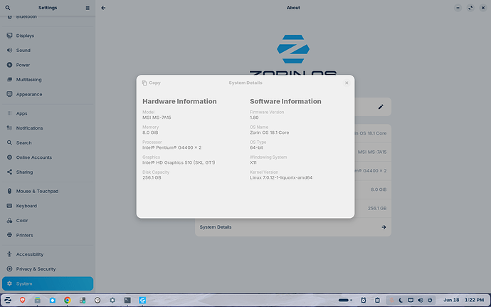Open Color settings
Screen dimensions: 491x307
coord(48,220)
